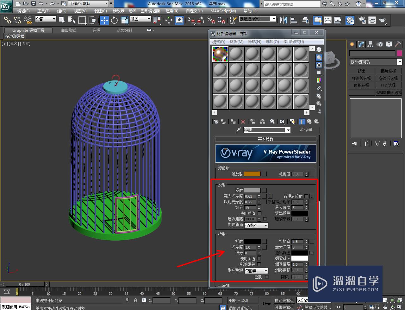Toggle the angle snap icon
405x310 pixels.
(x=201, y=20)
